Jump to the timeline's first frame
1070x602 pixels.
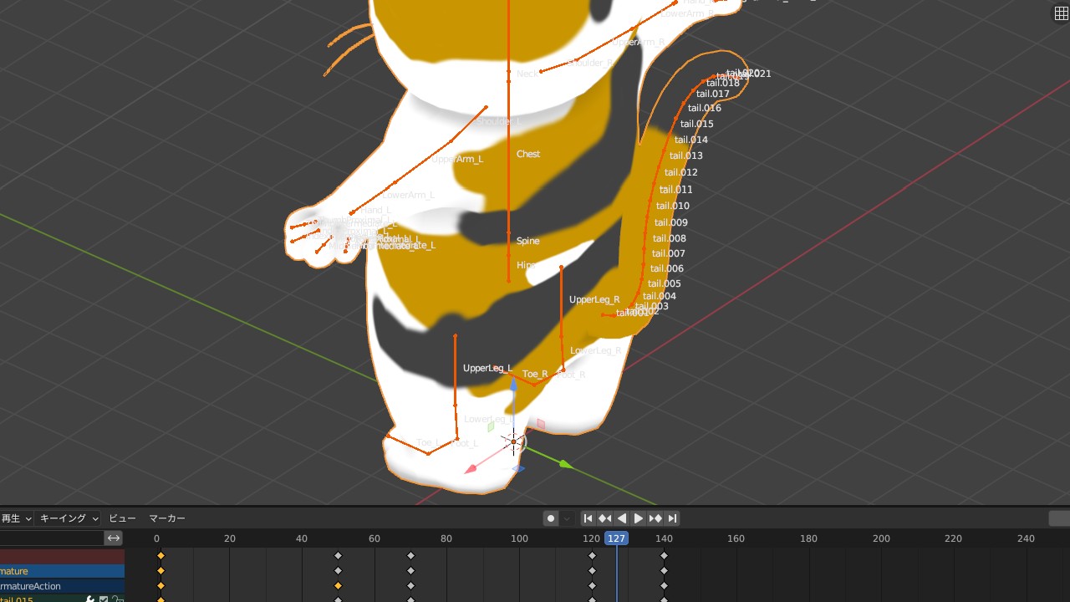click(x=588, y=518)
